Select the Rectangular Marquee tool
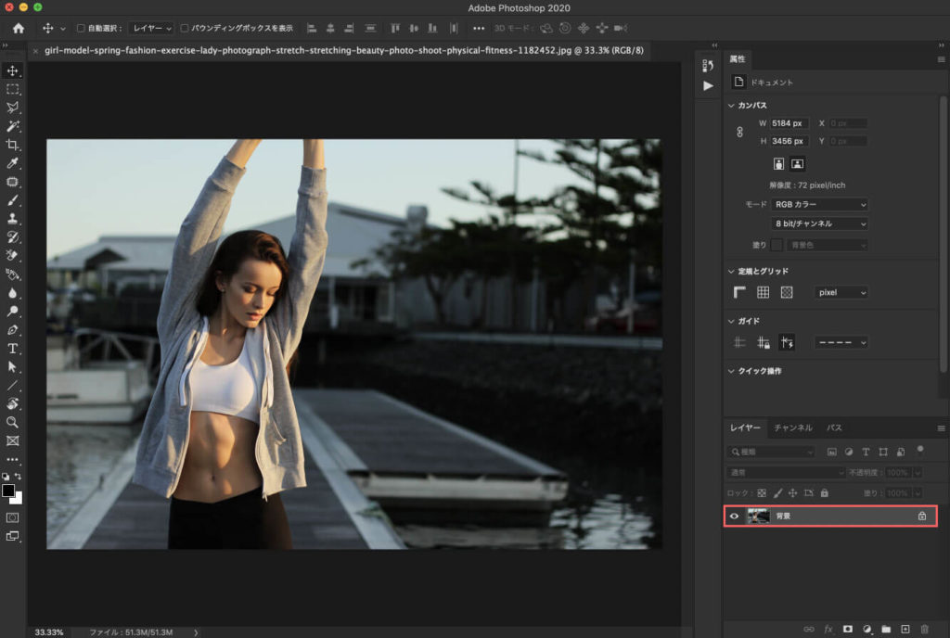The width and height of the screenshot is (950, 638). pyautogui.click(x=12, y=90)
